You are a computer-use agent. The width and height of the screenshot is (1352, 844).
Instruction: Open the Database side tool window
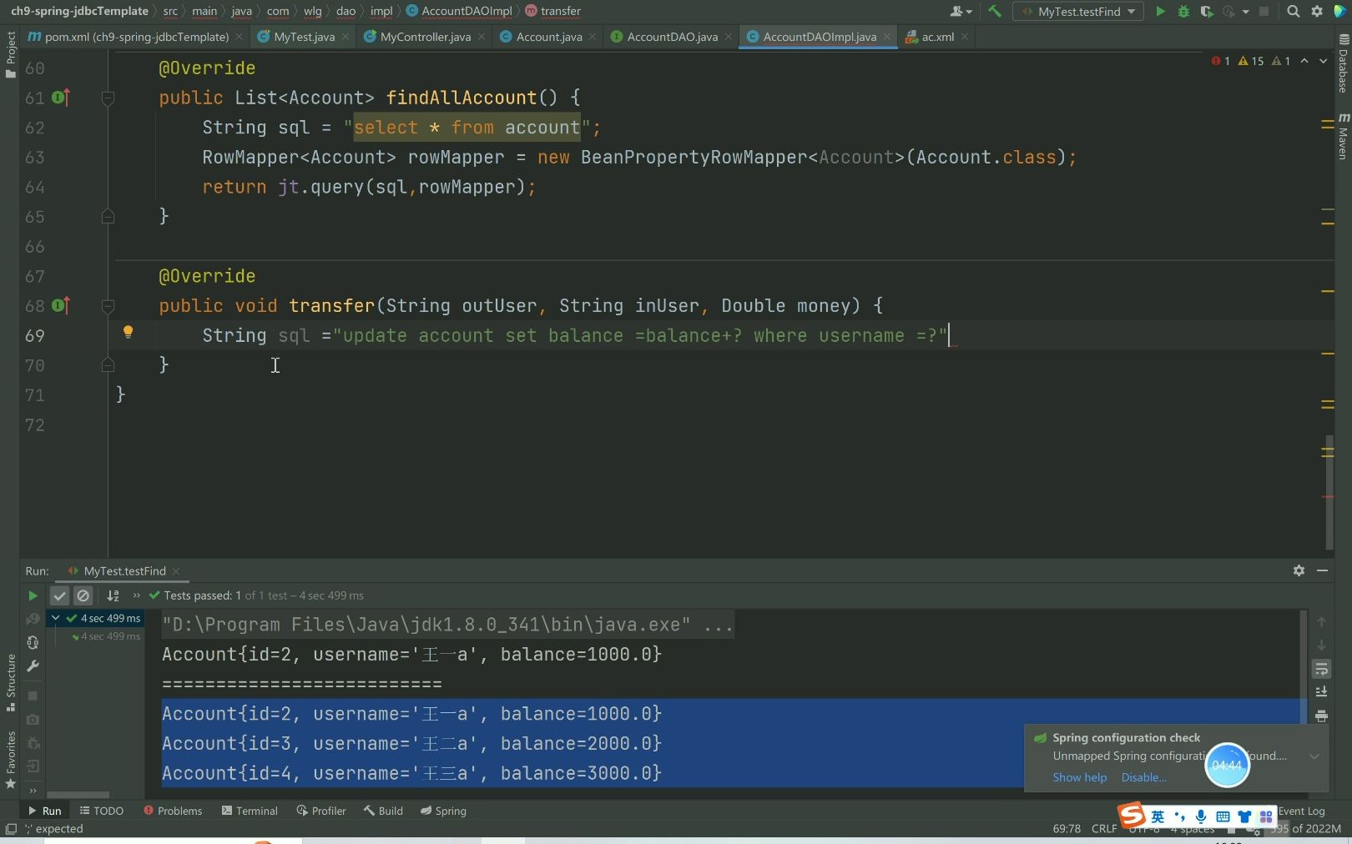coord(1343,64)
